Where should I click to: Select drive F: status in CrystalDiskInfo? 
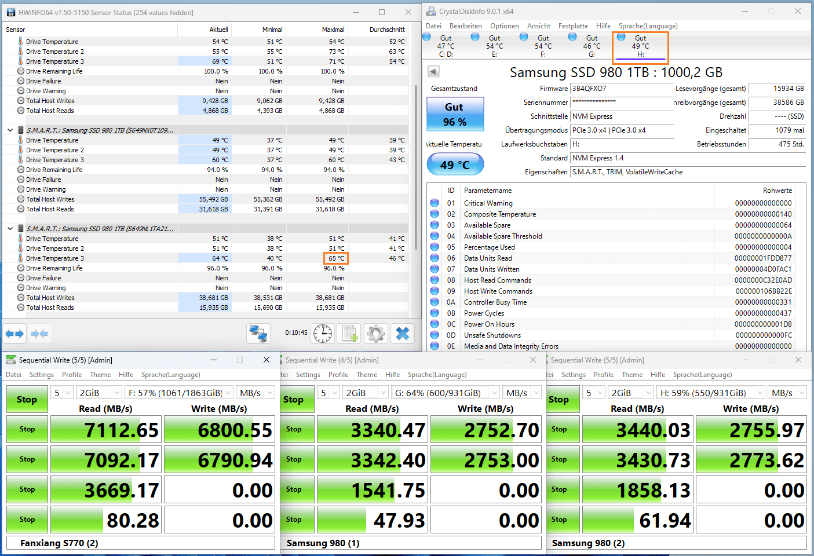(x=543, y=46)
